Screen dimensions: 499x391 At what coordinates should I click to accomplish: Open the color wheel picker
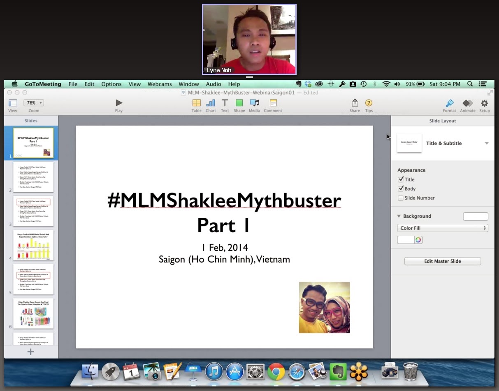(418, 240)
